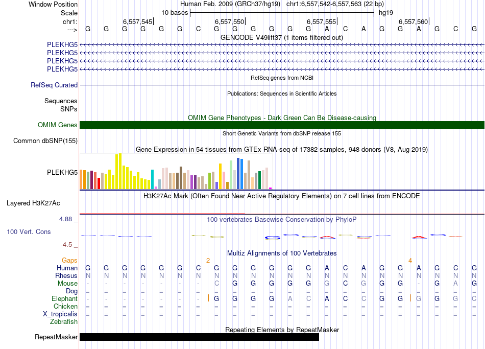Open the Multiz Alignments of 100 Vertebrates title
This screenshot has width=485, height=349.
282,253
